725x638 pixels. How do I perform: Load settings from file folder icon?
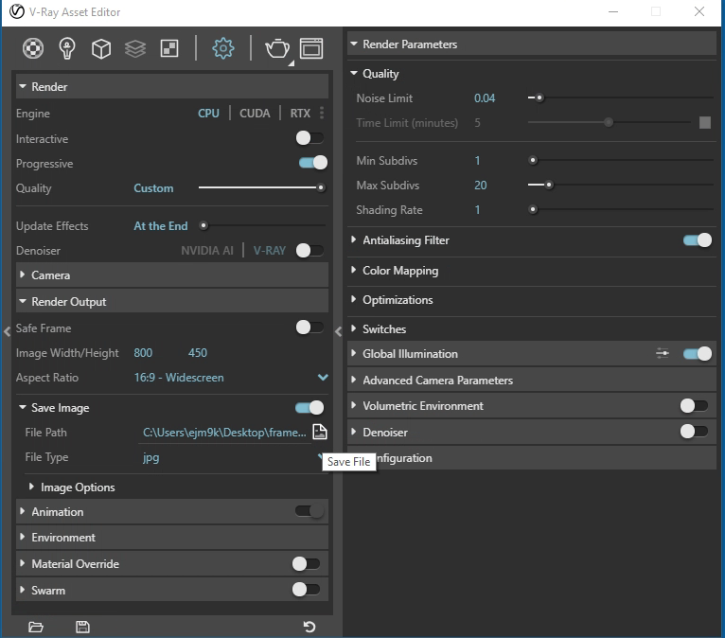[x=36, y=627]
